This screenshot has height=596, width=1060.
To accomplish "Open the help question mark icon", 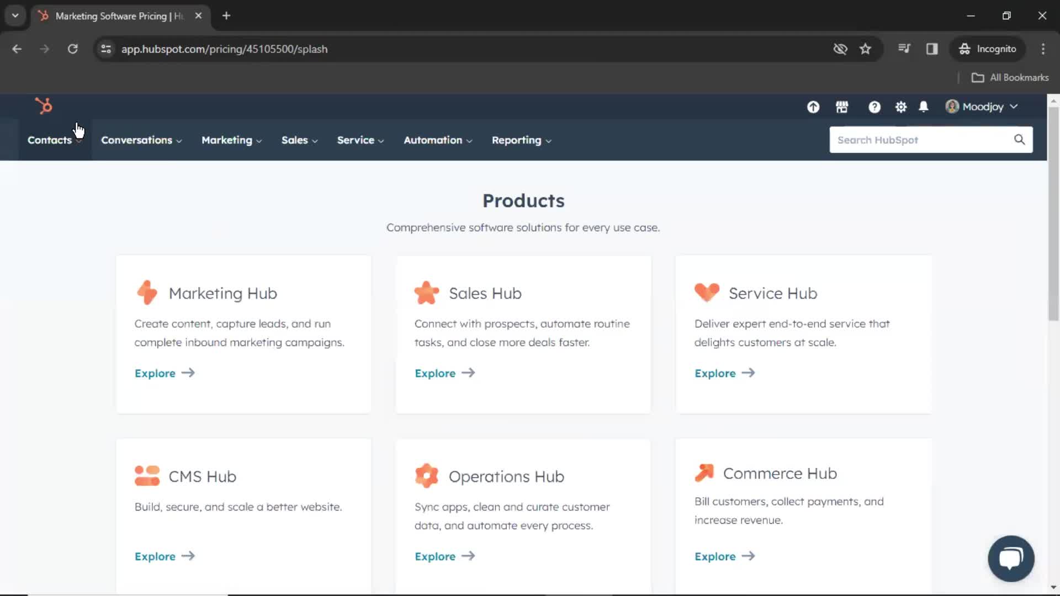I will point(873,107).
